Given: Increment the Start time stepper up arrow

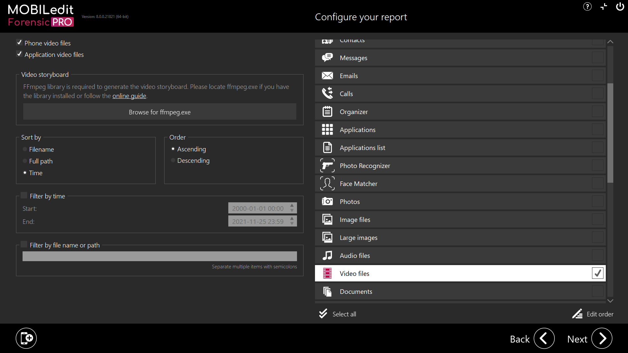Looking at the screenshot, I should pos(292,206).
